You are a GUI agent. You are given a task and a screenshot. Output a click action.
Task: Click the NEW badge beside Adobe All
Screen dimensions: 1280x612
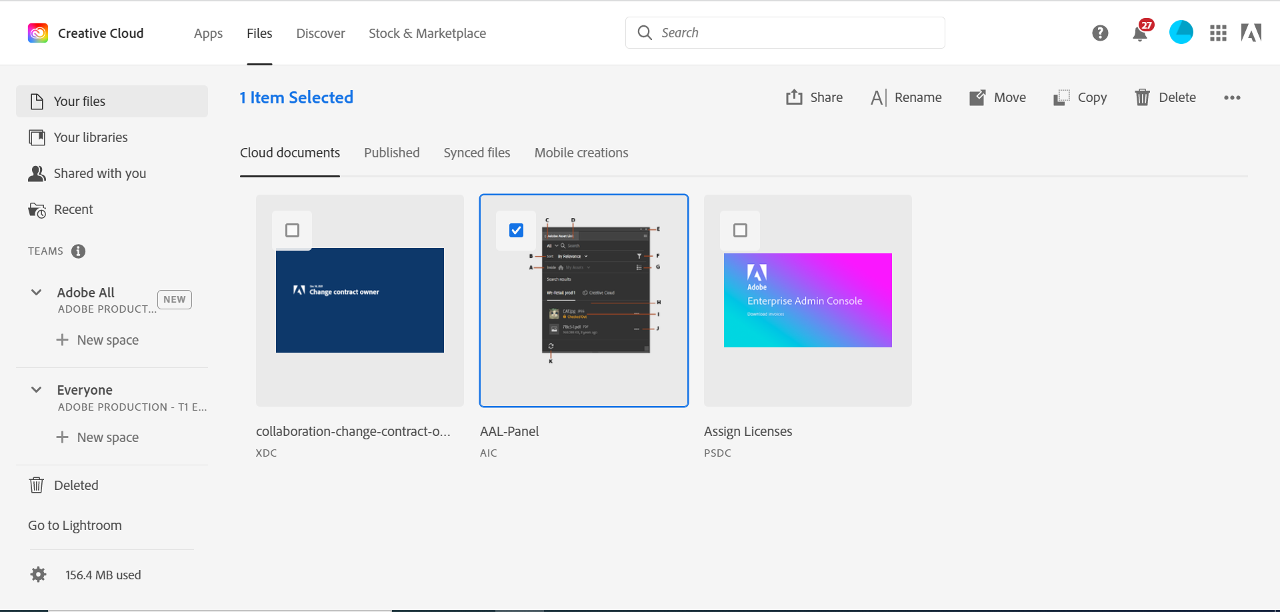click(175, 299)
